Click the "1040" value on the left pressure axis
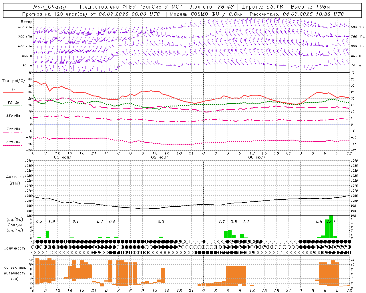Screen dimensions: 366x293 tap(29, 161)
